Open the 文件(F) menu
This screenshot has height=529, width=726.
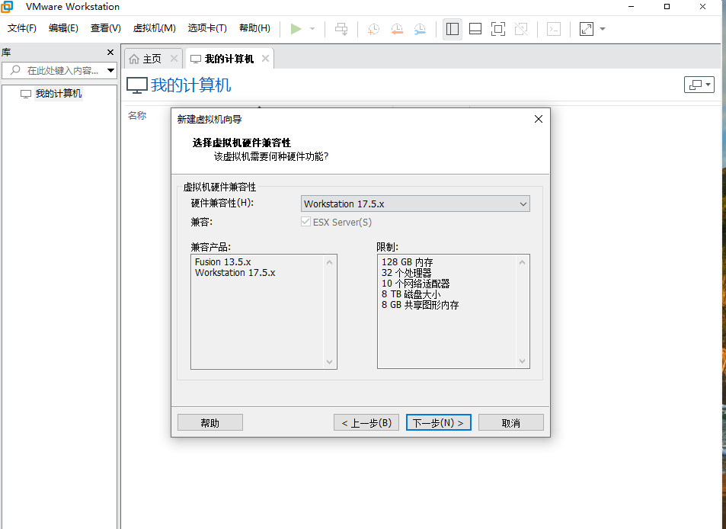[22, 28]
